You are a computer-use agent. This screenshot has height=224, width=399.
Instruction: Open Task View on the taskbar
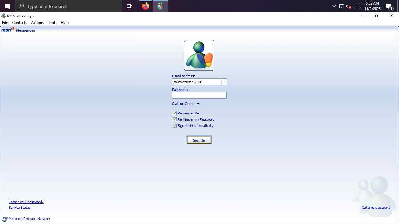click(130, 6)
